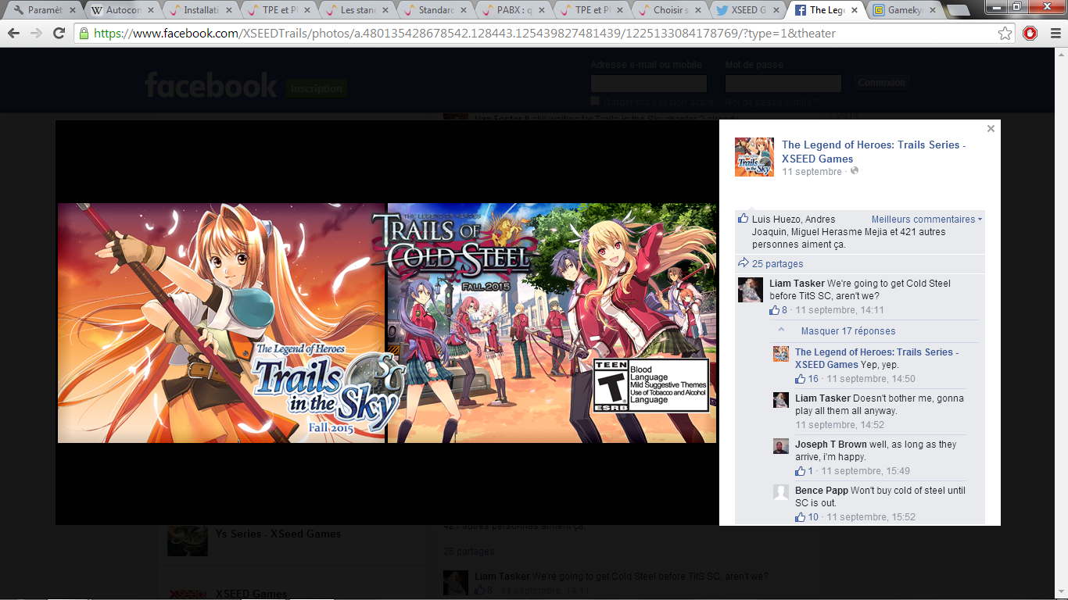Open the XSEED Trails page avatar in the post header
This screenshot has height=600, width=1068.
tap(754, 156)
